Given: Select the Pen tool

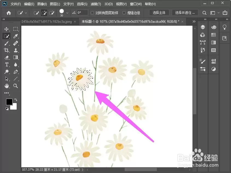Looking at the screenshot, I should click(16, 72).
